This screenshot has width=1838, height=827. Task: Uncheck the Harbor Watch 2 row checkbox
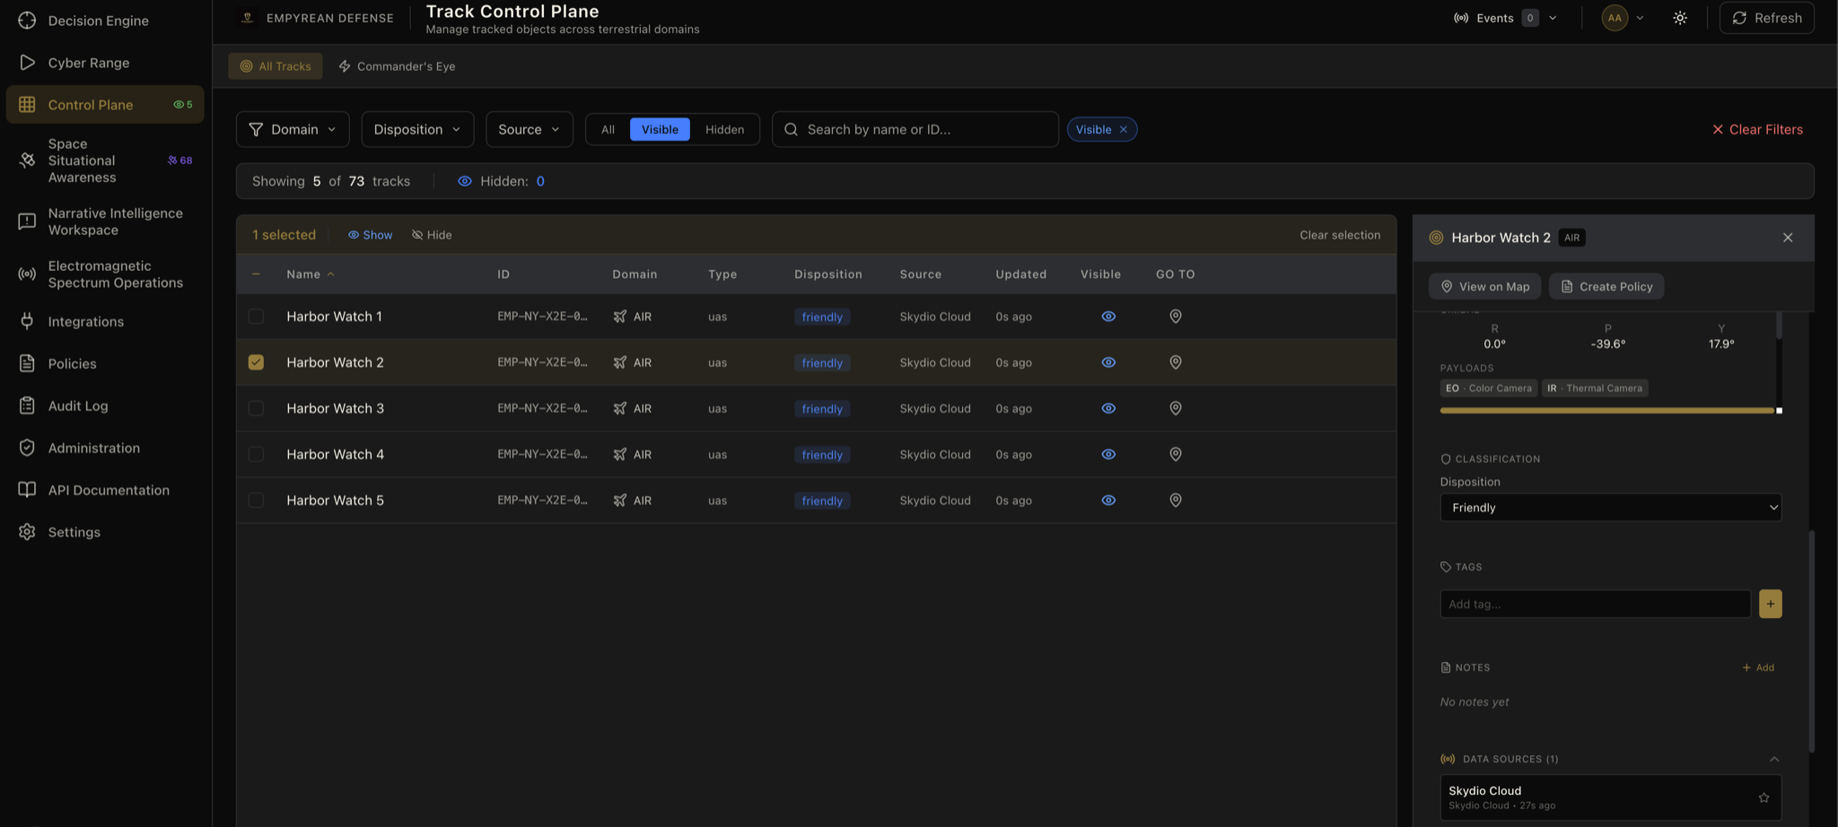point(256,361)
